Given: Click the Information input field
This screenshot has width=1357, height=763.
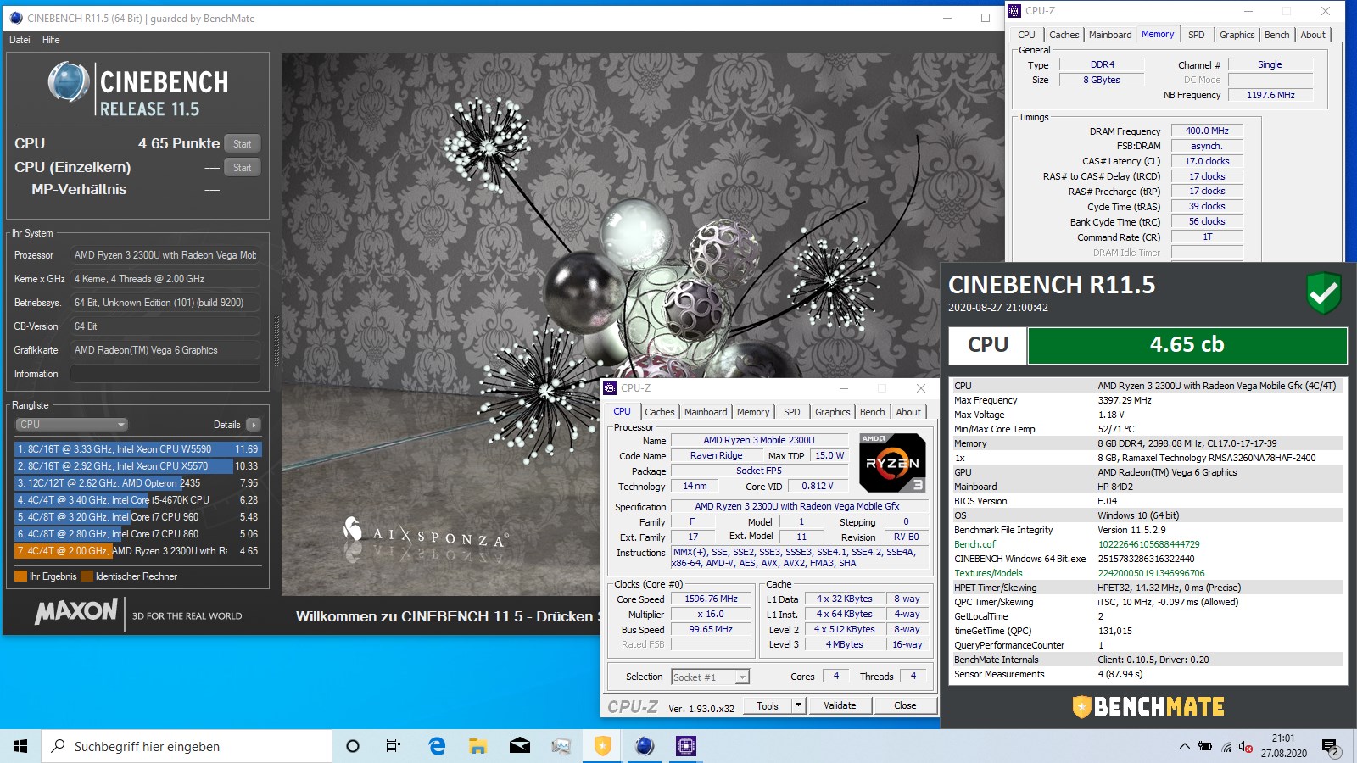Looking at the screenshot, I should point(165,374).
